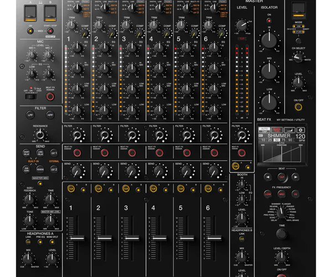
Task: Toggle Headphones A PRE EQ button
Action: 40,242
